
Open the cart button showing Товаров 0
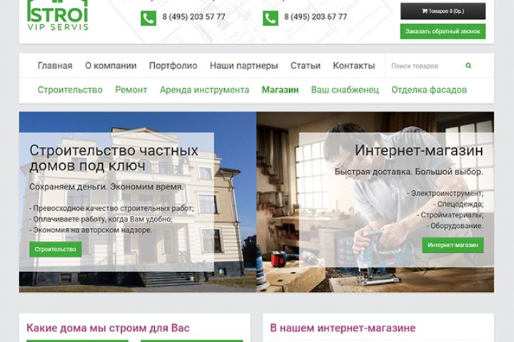(x=443, y=11)
